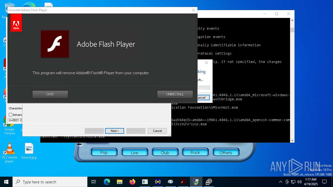Image resolution: width=333 pixels, height=187 pixels.
Task: Open Microsoft Edge from taskbar
Action: pyautogui.click(x=107, y=182)
